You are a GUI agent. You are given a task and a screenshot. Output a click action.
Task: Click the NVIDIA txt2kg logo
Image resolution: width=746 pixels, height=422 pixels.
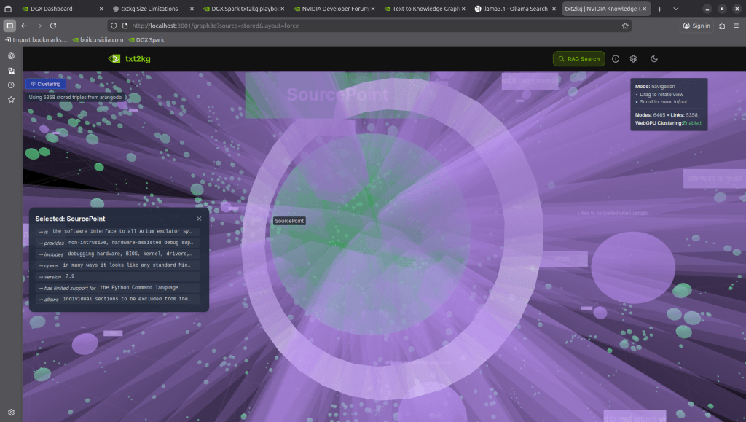tap(129, 59)
